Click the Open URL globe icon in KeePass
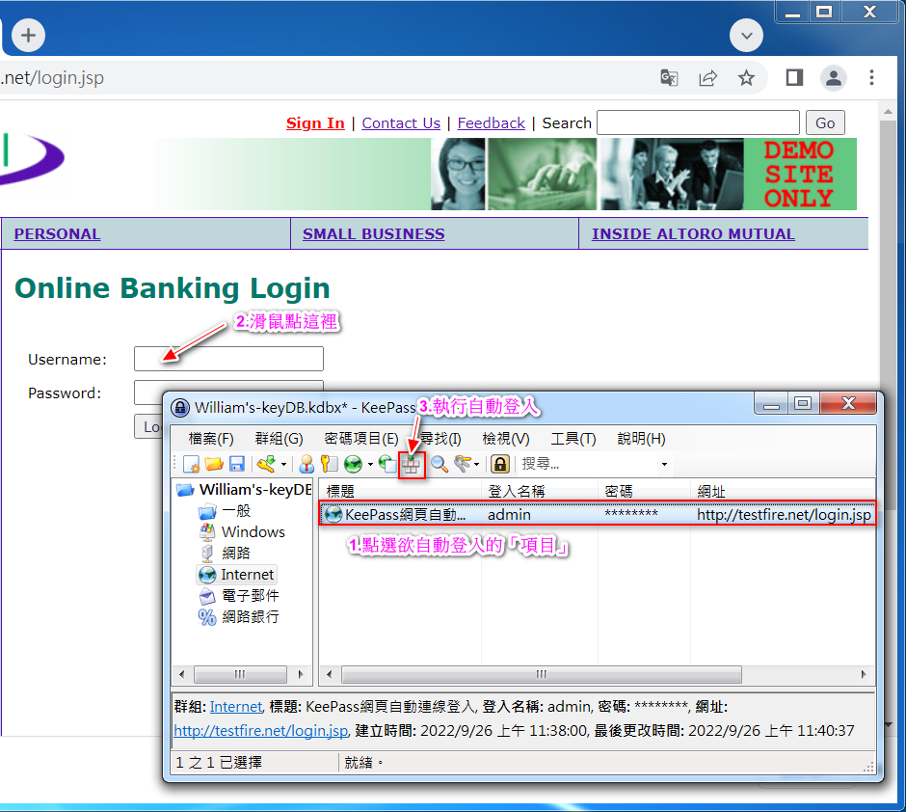This screenshot has width=906, height=812. 353,464
